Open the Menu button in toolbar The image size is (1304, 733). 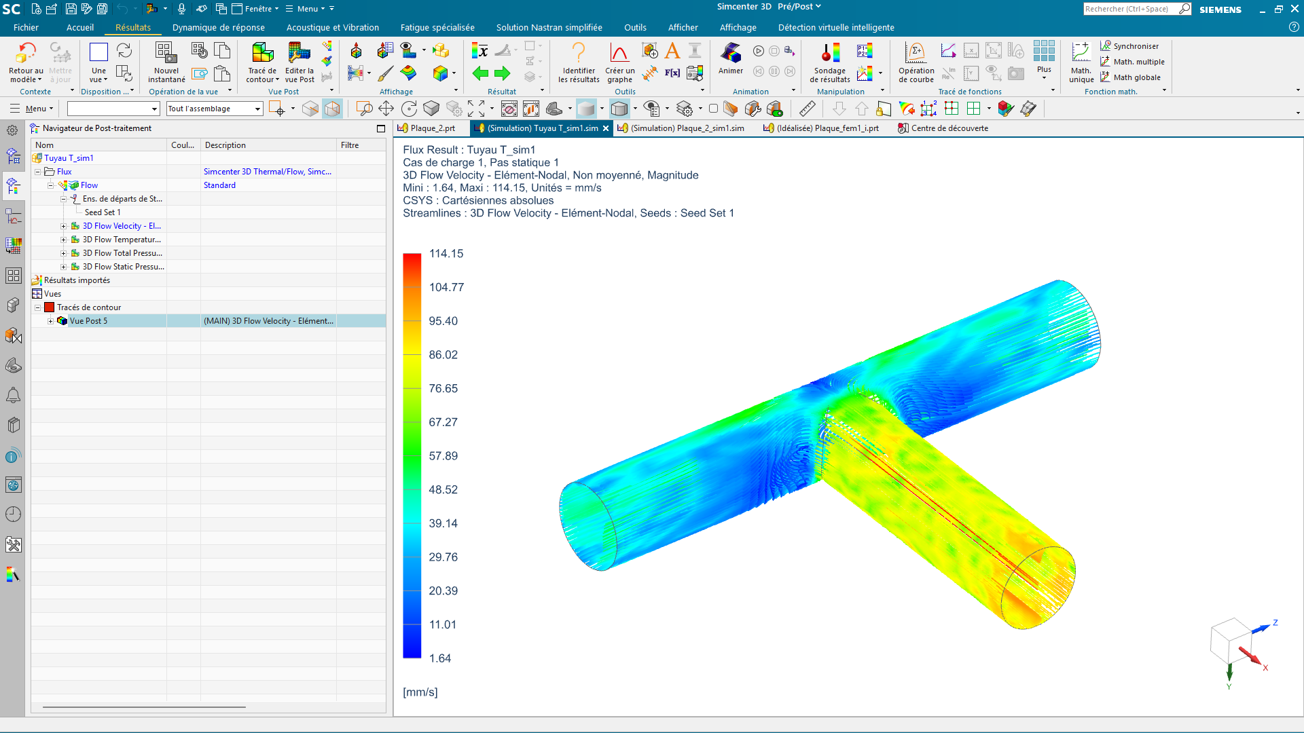coord(31,109)
